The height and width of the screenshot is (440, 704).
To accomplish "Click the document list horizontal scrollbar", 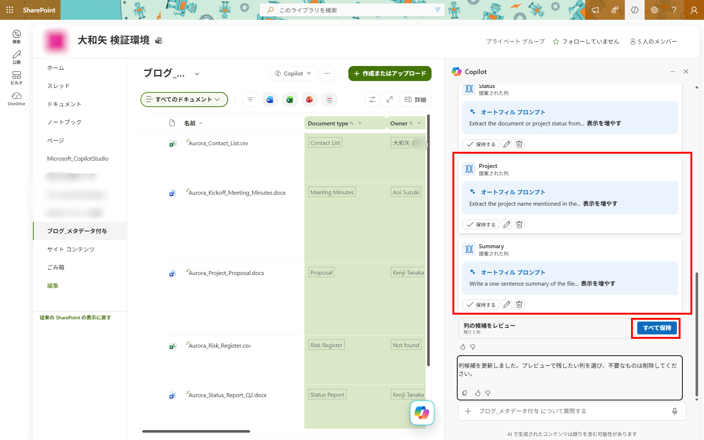I will [x=196, y=431].
